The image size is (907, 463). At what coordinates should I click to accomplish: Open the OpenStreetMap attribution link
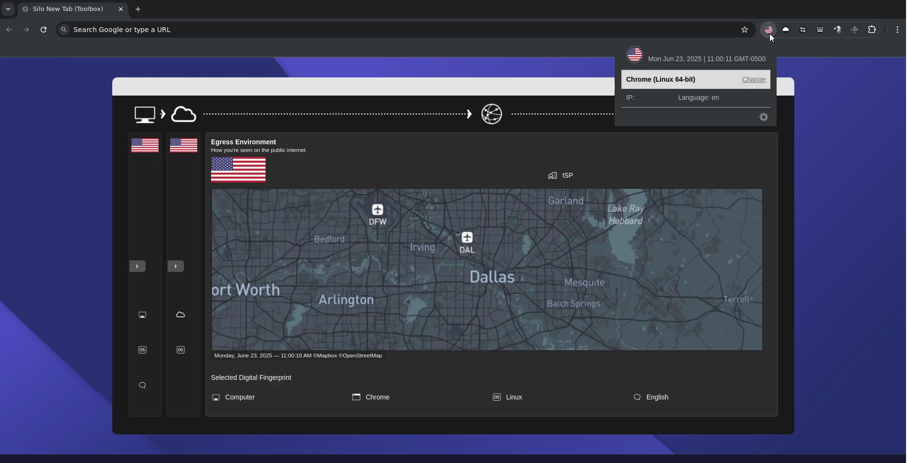361,355
